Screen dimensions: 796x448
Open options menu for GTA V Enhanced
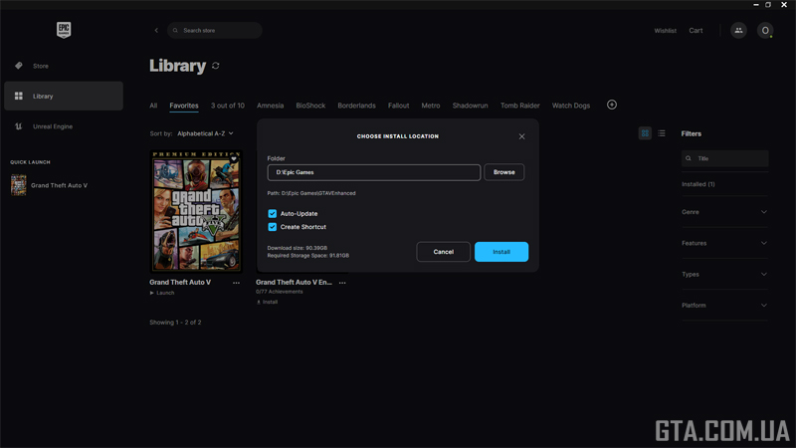(x=342, y=283)
